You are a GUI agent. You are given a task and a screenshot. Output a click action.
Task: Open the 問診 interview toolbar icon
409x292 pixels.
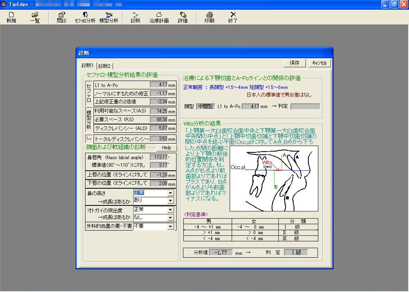pyautogui.click(x=62, y=17)
